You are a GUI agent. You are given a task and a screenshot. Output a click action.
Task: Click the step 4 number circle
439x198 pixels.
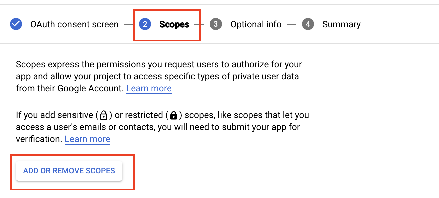coord(308,24)
